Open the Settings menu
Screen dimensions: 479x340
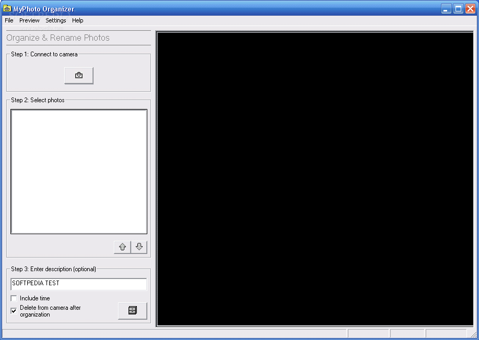[x=55, y=20]
